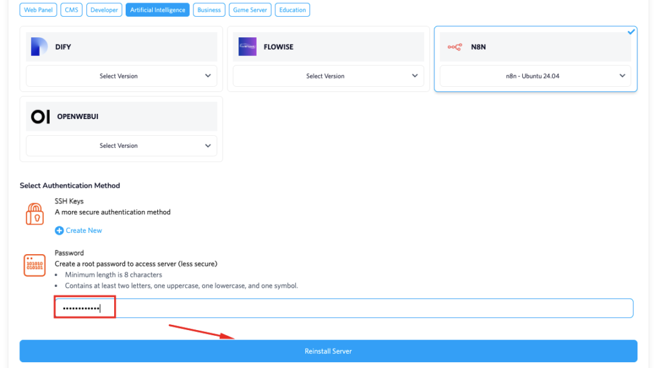660x368 pixels.
Task: Switch to the Developer category tab
Action: click(x=104, y=10)
